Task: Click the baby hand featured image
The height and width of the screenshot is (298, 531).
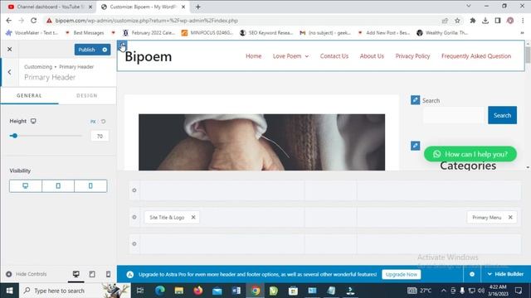Action: tap(262, 142)
